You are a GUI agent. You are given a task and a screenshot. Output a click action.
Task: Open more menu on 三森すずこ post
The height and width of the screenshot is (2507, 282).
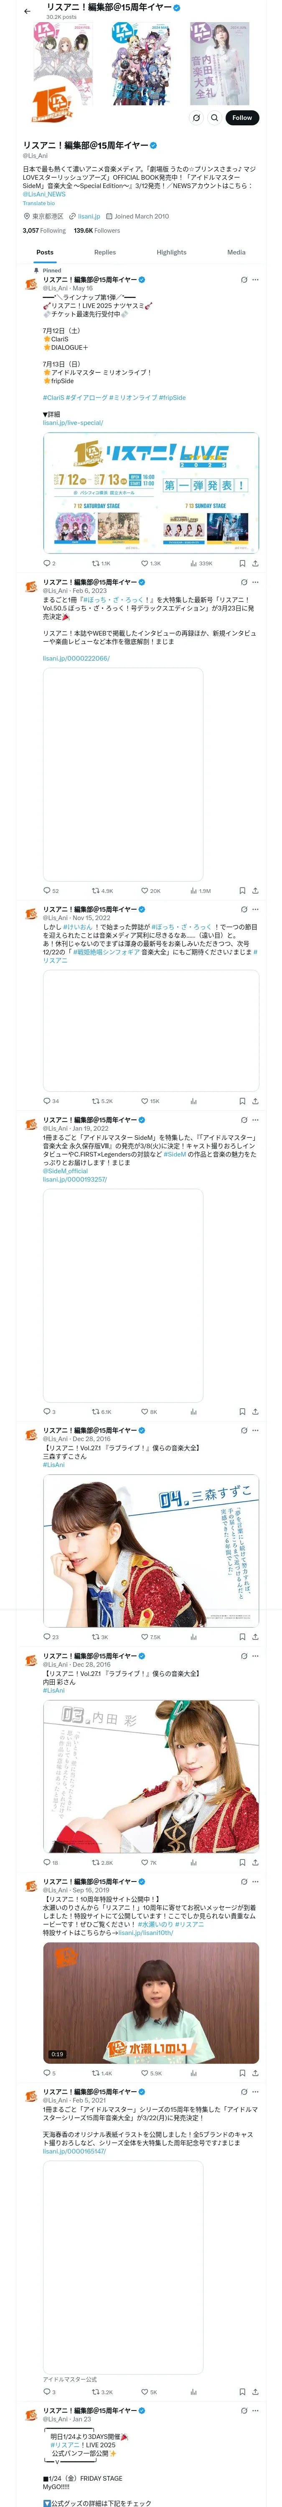click(x=256, y=1431)
